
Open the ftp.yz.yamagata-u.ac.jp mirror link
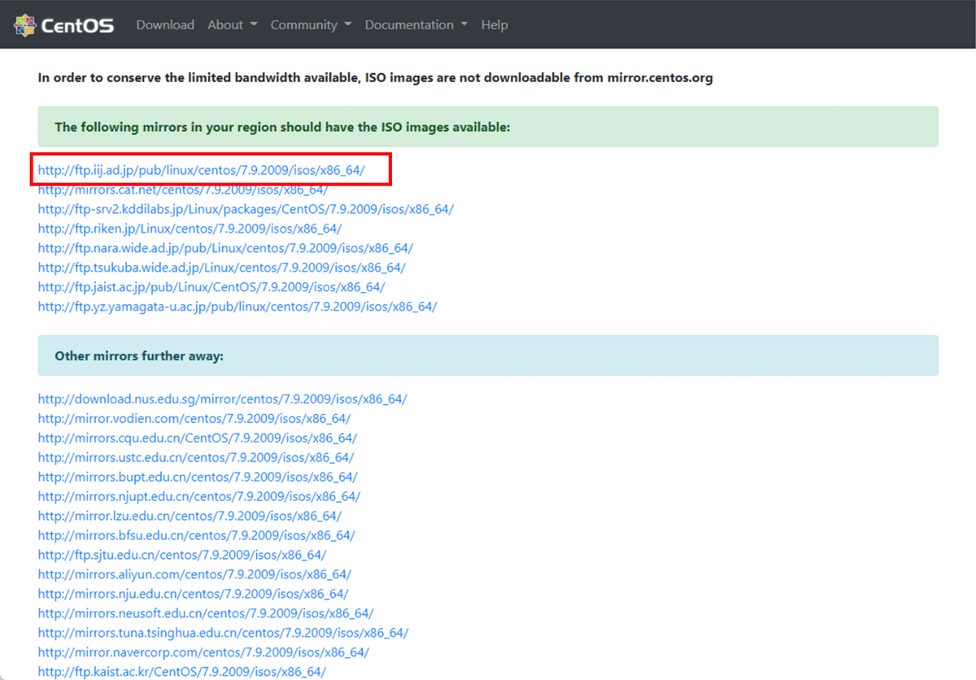237,307
